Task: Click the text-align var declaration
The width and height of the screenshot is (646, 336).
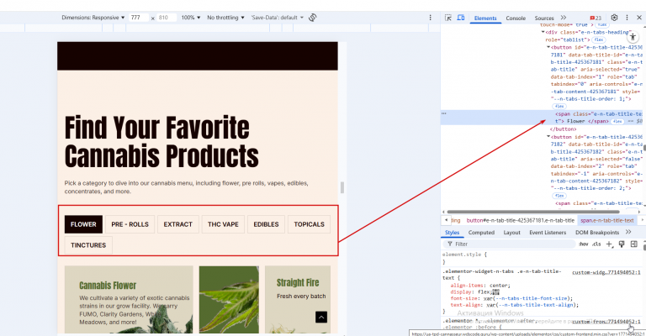Action: 515,305
